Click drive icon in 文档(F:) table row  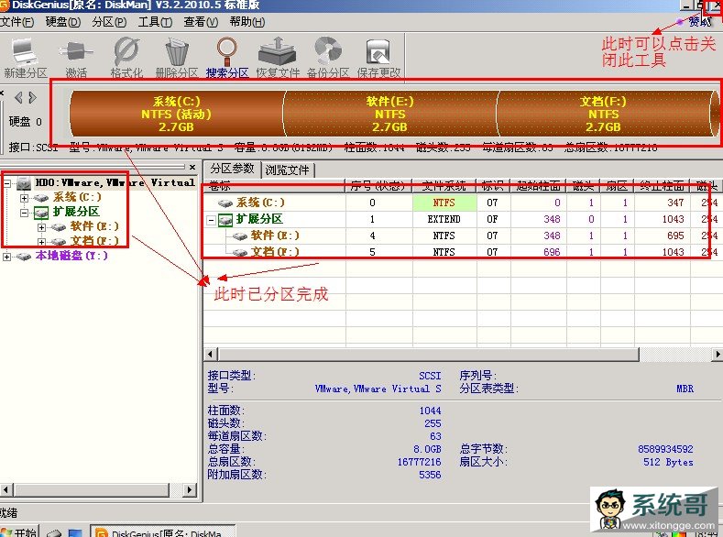[x=240, y=252]
